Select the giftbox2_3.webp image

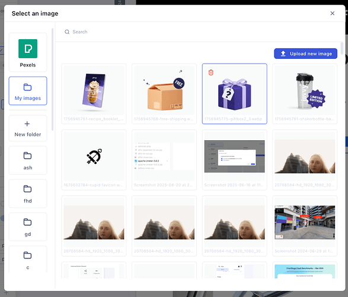(235, 94)
